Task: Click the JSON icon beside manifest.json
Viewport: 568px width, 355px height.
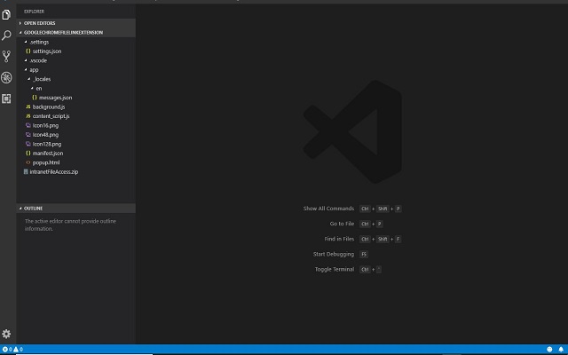Action: pos(28,154)
